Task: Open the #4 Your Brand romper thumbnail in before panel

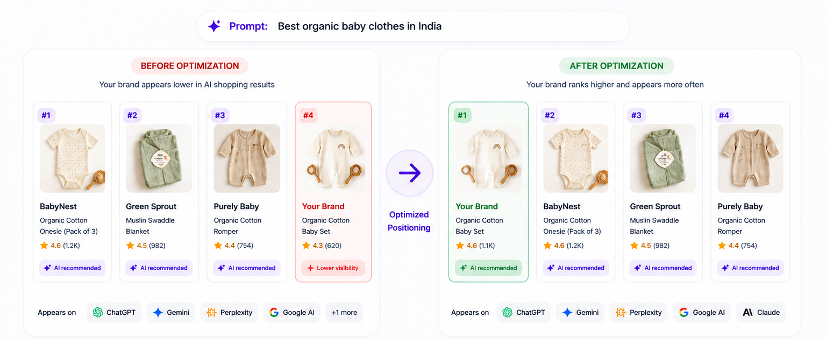Action: click(333, 159)
